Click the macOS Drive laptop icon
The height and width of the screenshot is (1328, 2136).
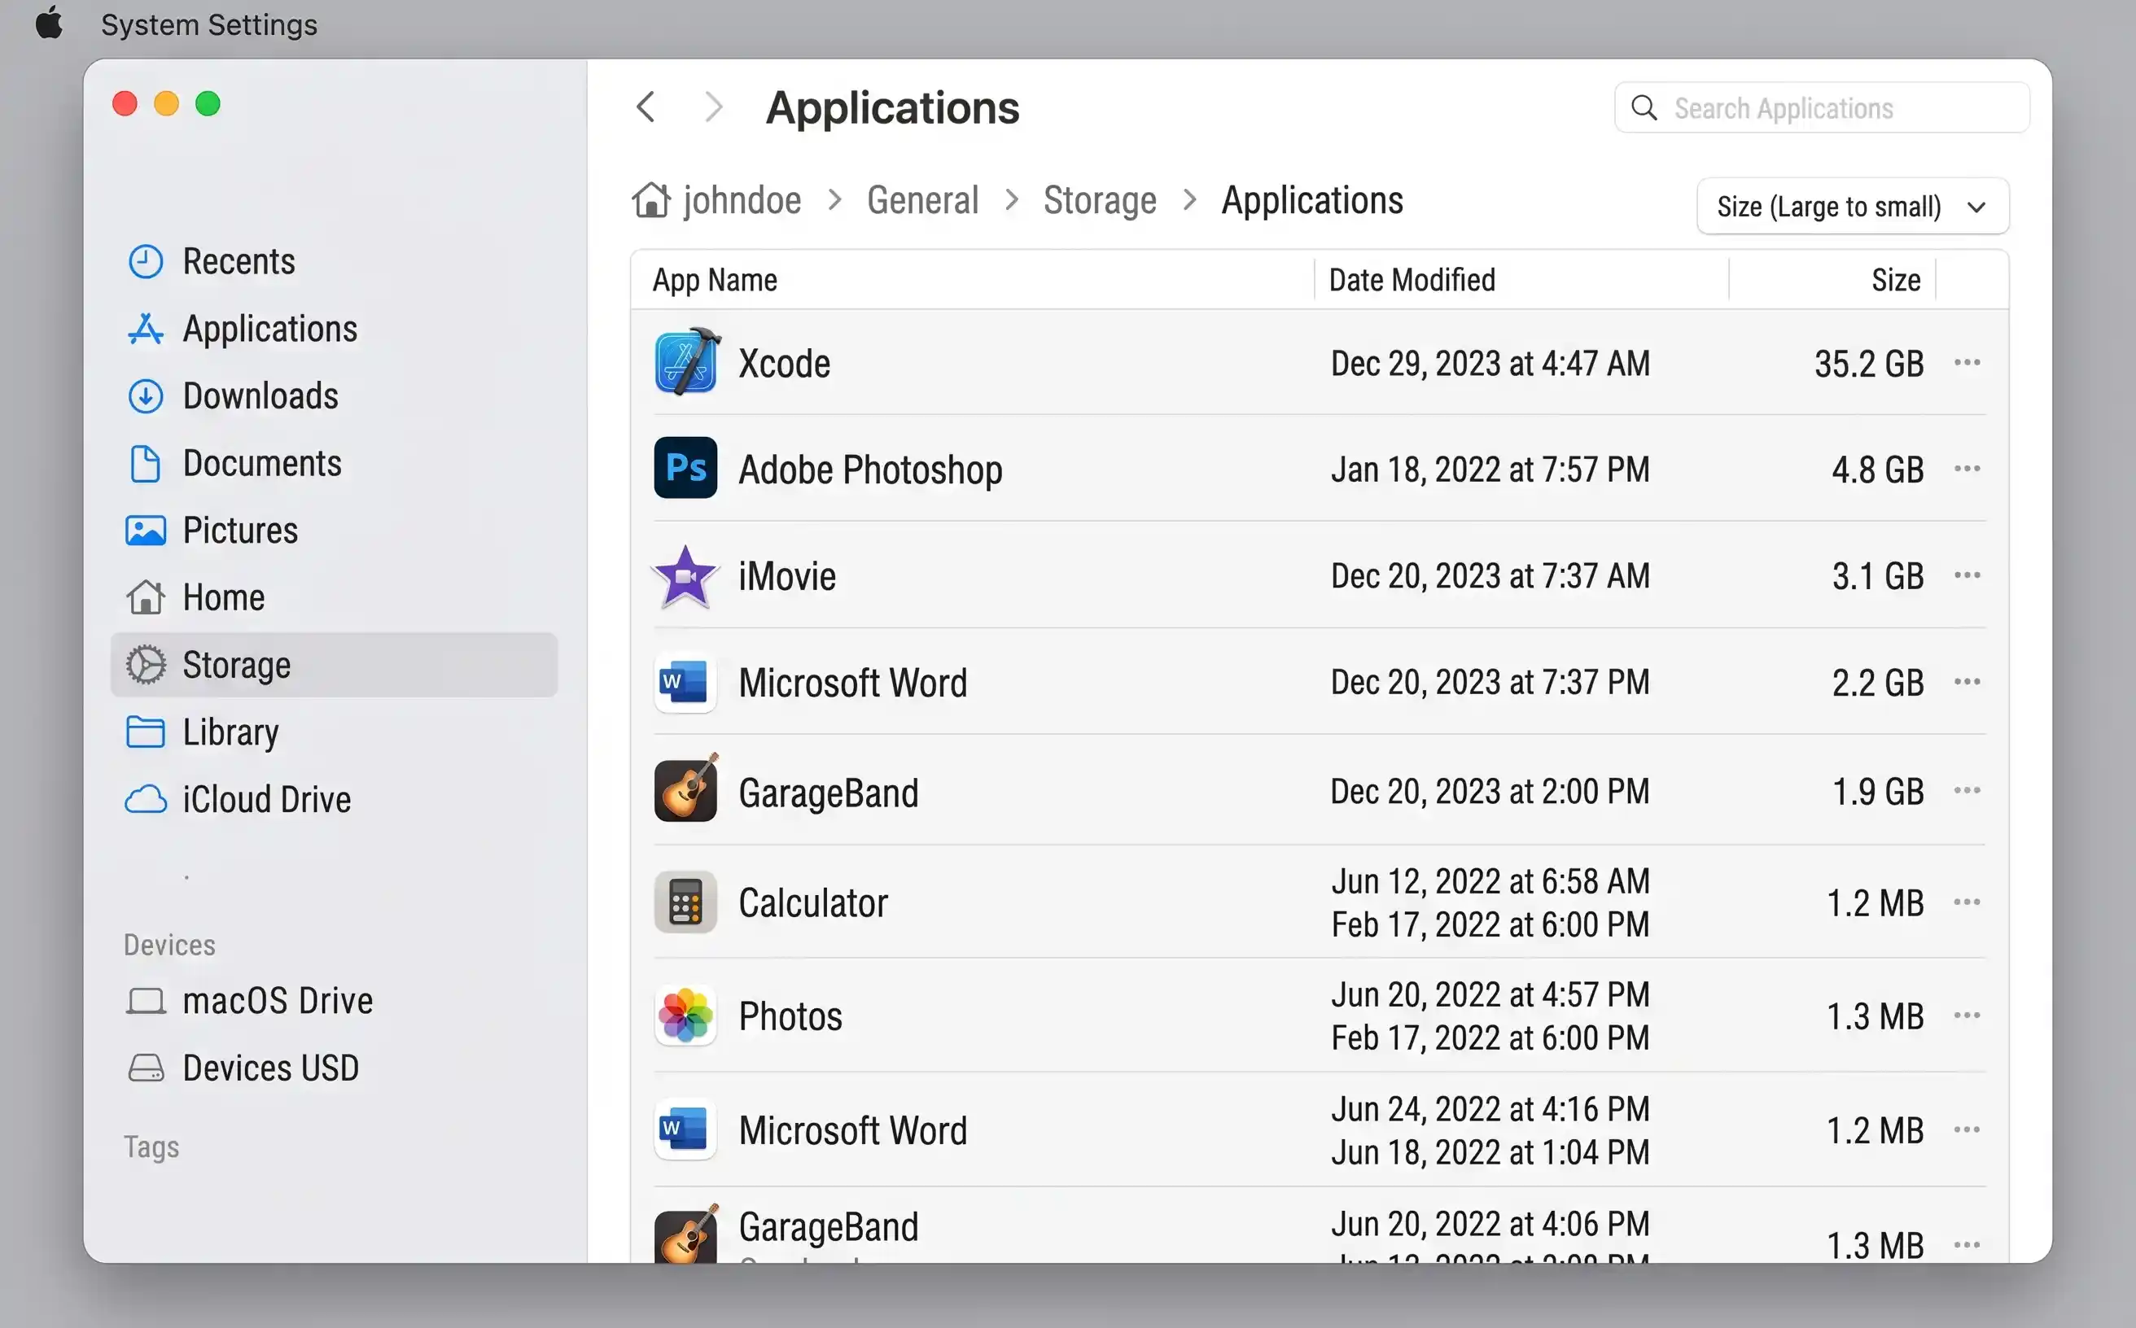point(146,1001)
